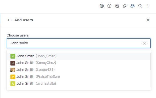The height and width of the screenshot is (98, 156).
Task: Open the Discussions icon
Action: [125, 6]
